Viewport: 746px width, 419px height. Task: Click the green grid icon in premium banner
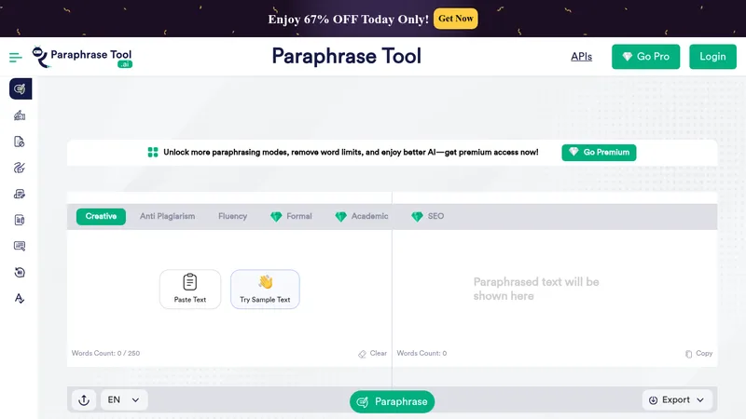pos(153,153)
